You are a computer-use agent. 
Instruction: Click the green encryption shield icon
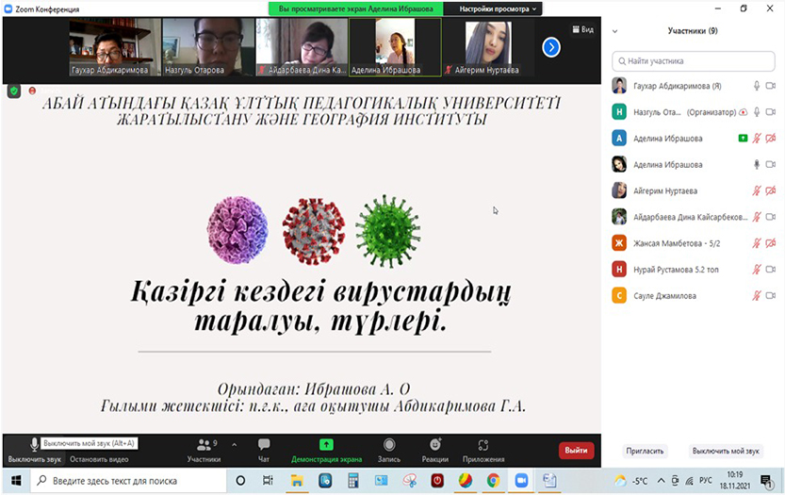tap(13, 91)
